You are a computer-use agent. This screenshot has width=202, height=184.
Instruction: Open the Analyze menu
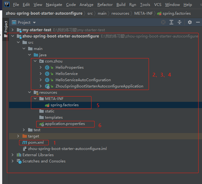point(86,5)
